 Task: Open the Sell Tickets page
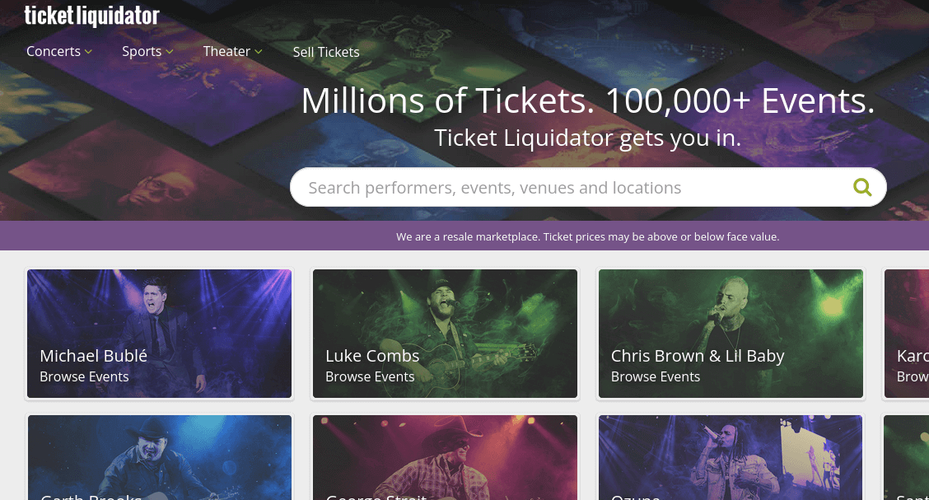(326, 52)
